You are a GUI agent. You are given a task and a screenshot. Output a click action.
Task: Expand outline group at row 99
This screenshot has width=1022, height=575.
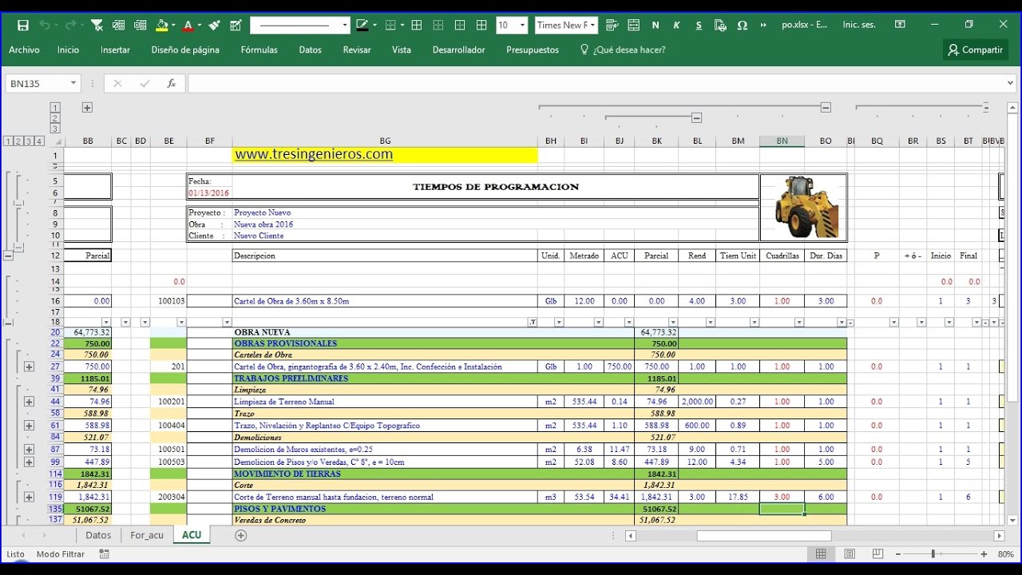(x=30, y=462)
